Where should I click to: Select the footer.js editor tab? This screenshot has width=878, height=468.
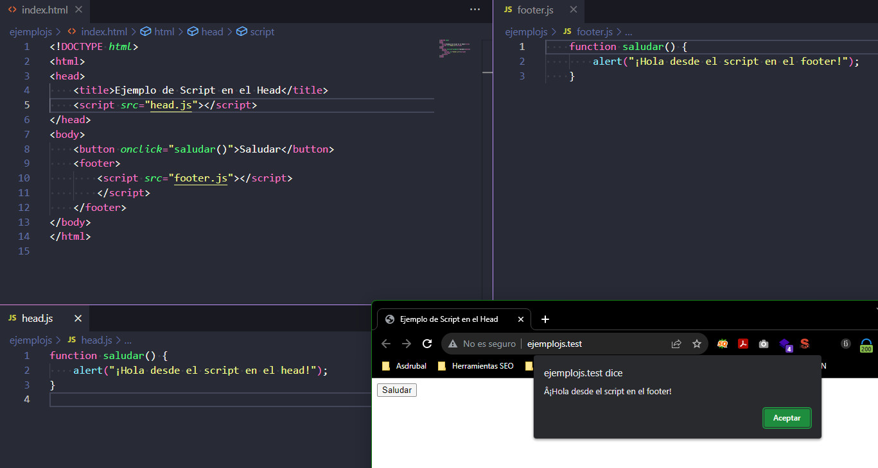point(534,10)
